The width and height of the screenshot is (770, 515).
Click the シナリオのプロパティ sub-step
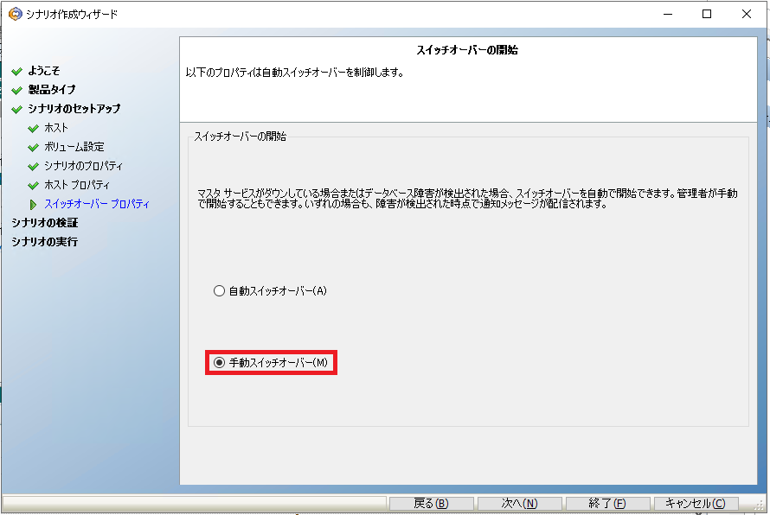point(83,166)
